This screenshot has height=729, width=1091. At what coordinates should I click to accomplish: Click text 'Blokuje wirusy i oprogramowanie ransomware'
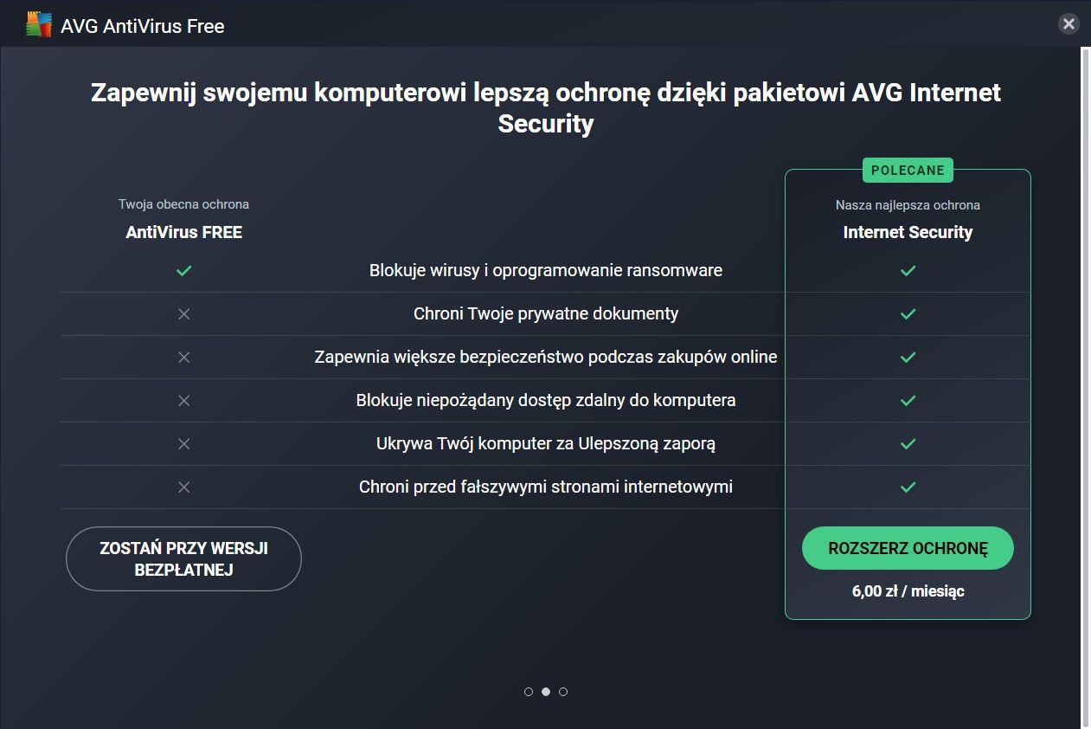pyautogui.click(x=546, y=270)
